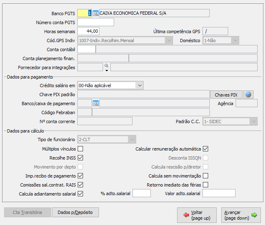Viewport: 265px width, 225px height.
Task: Disable Calcular remuneração automática checkbox
Action: tap(206, 148)
